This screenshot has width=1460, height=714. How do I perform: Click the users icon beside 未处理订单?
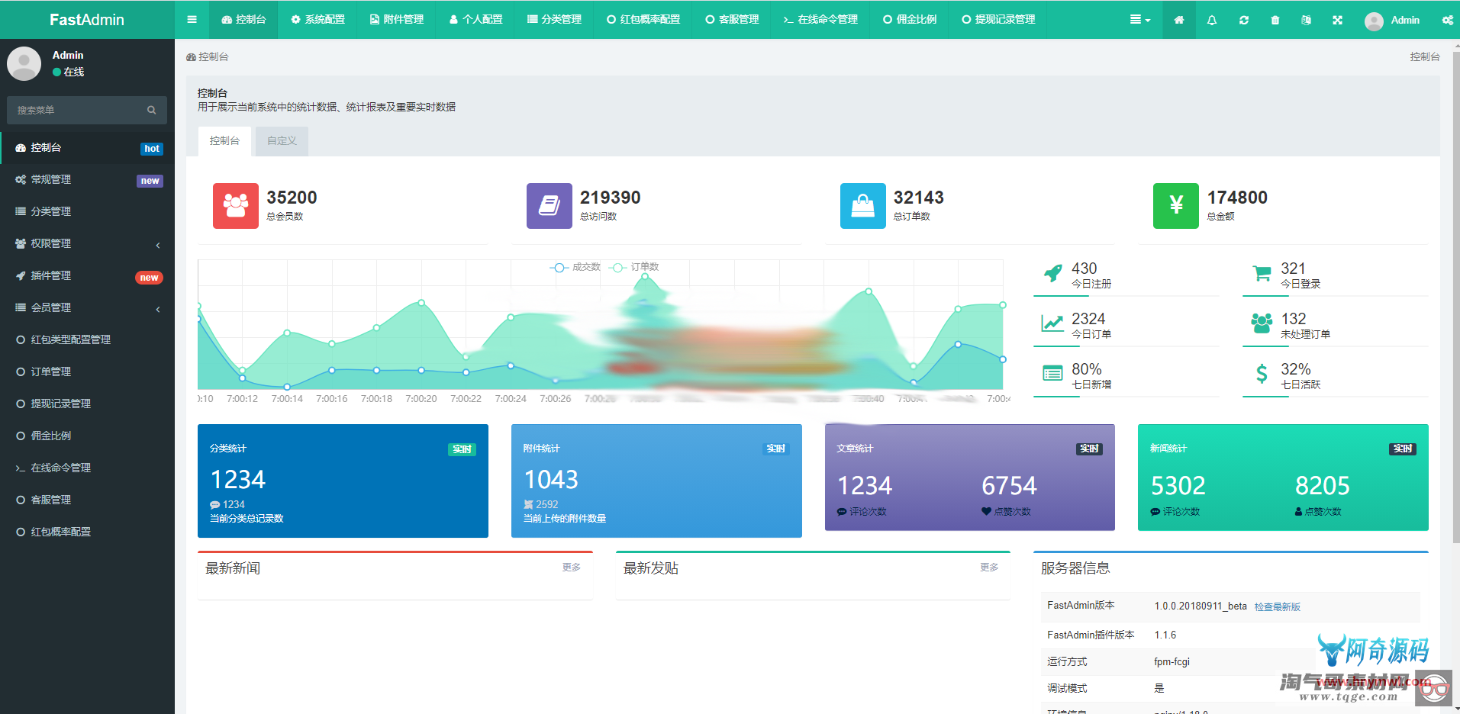click(1262, 323)
